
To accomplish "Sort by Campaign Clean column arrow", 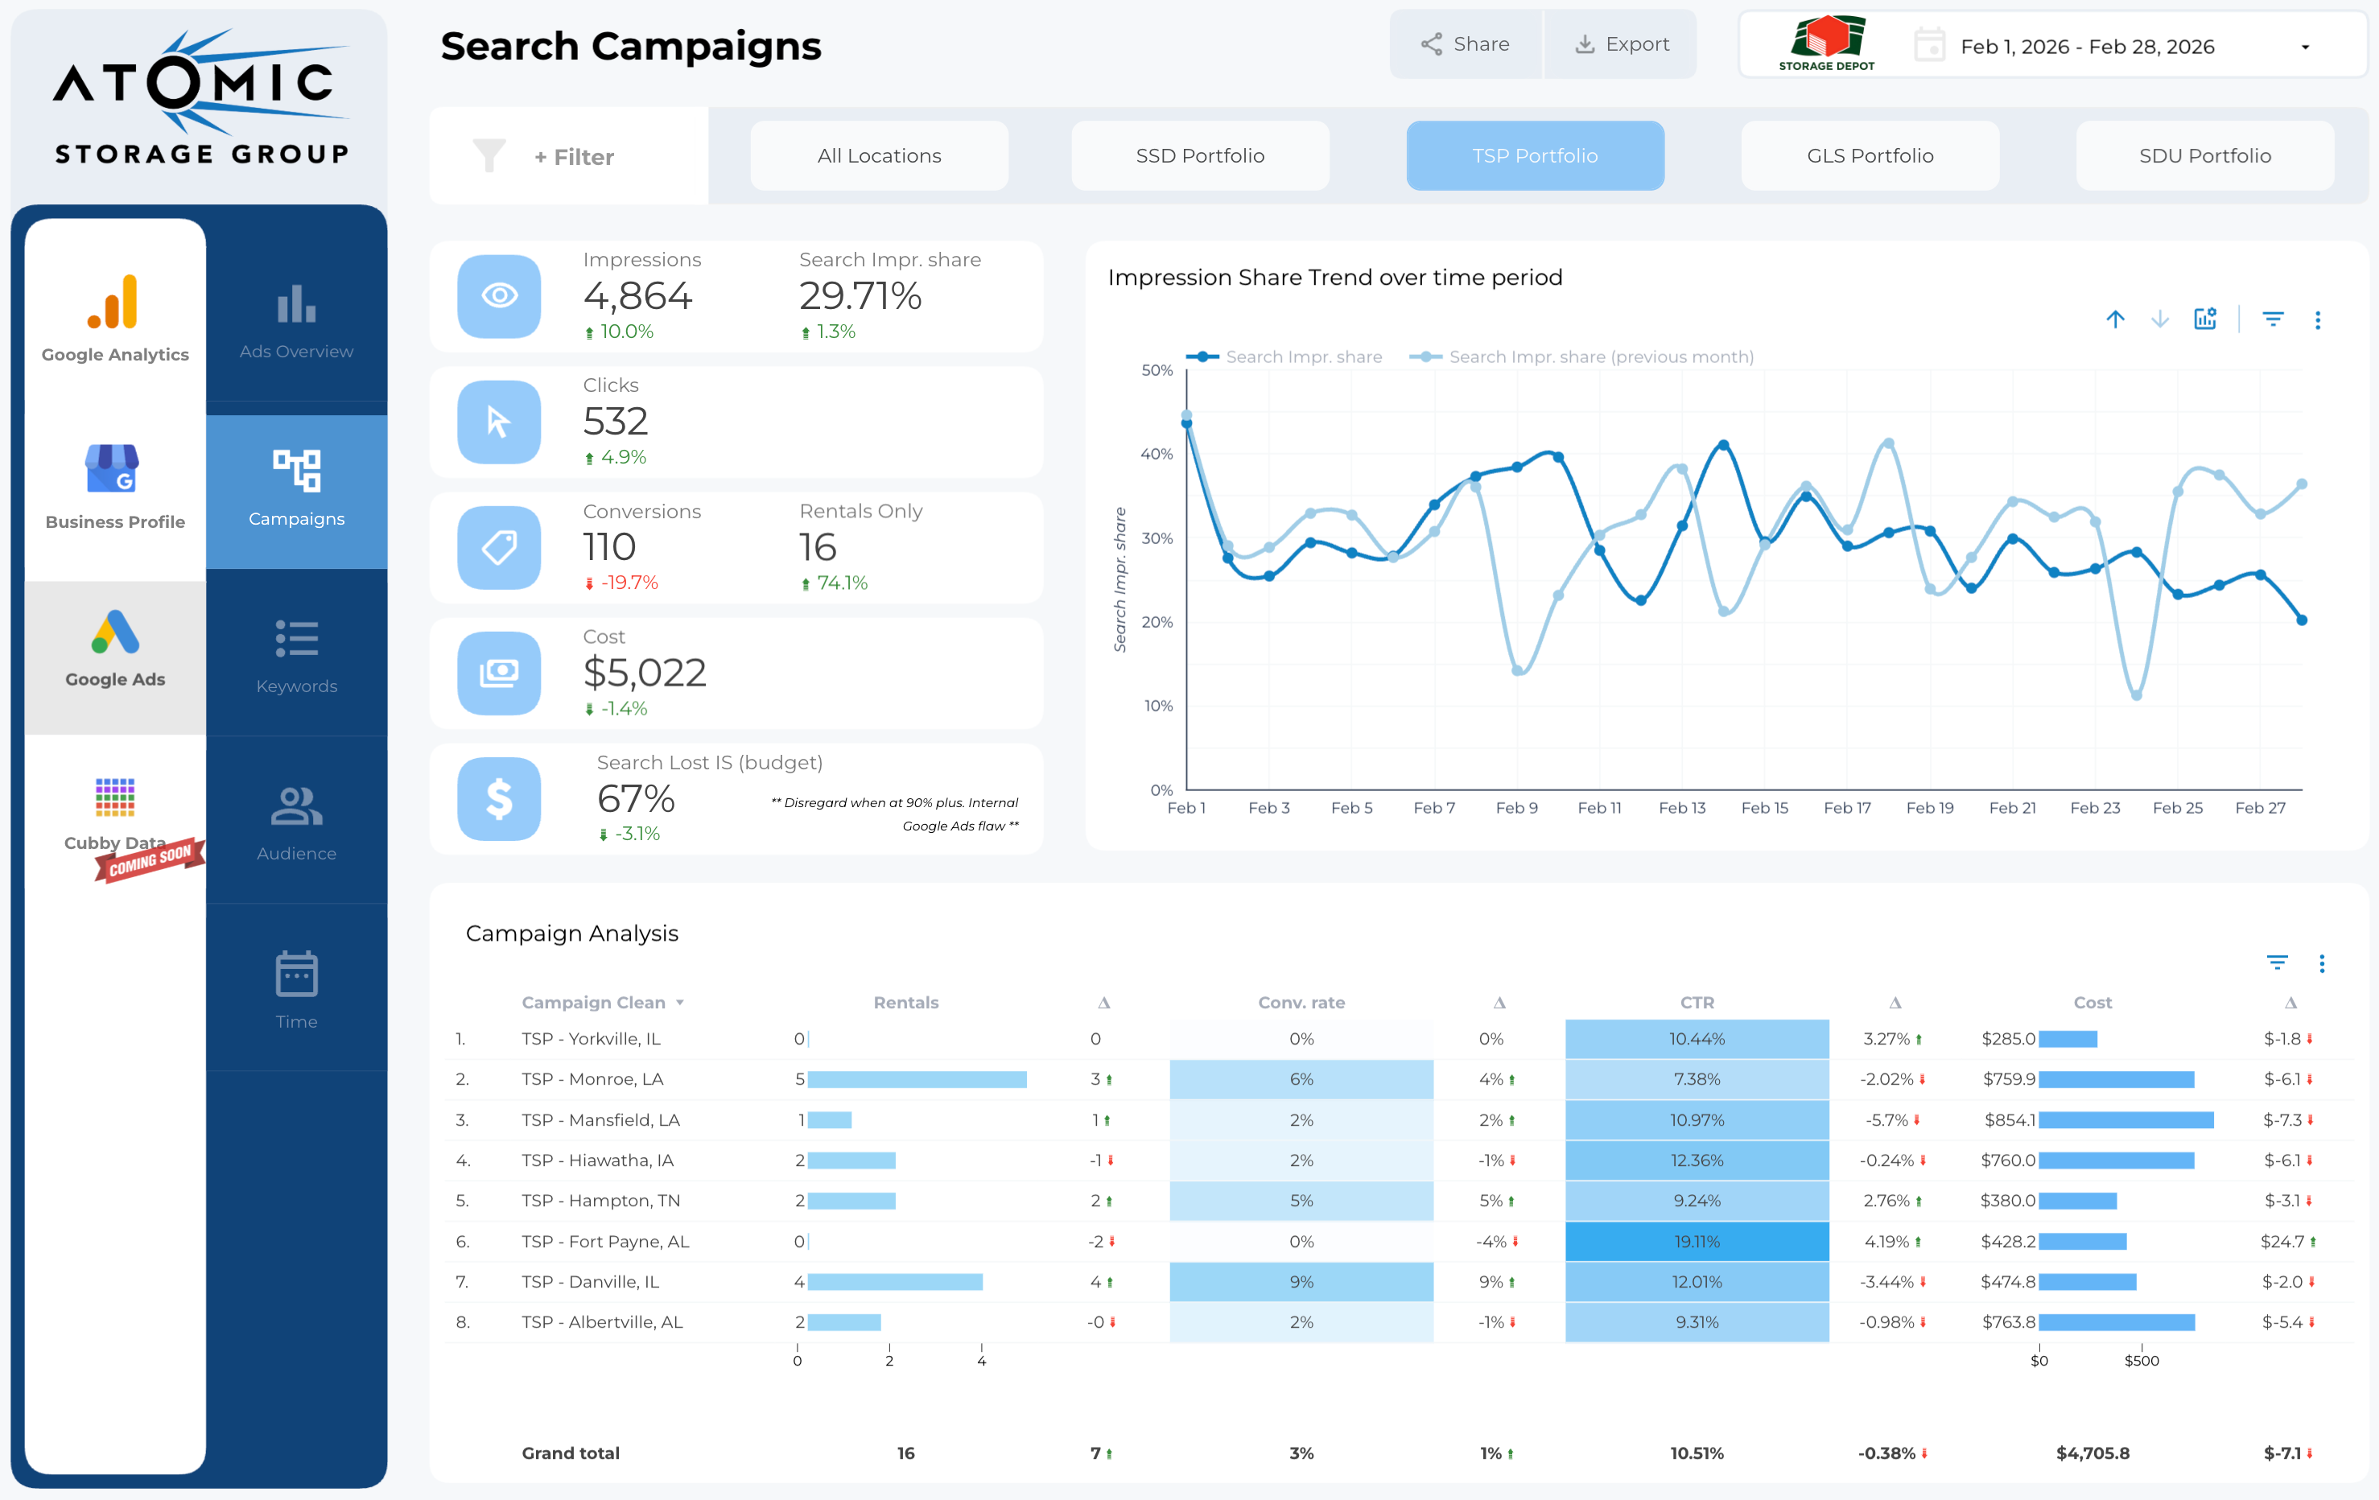I will pyautogui.click(x=680, y=1003).
